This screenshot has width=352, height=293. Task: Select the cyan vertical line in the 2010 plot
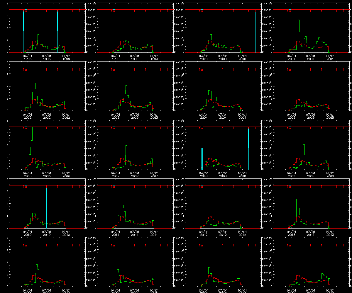[x=46, y=205]
